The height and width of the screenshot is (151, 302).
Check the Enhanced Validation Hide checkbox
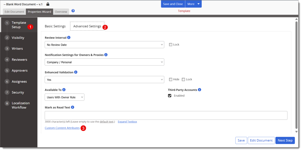coord(171,79)
